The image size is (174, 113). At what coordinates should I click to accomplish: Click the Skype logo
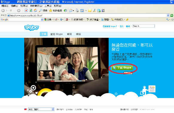tap(32, 28)
